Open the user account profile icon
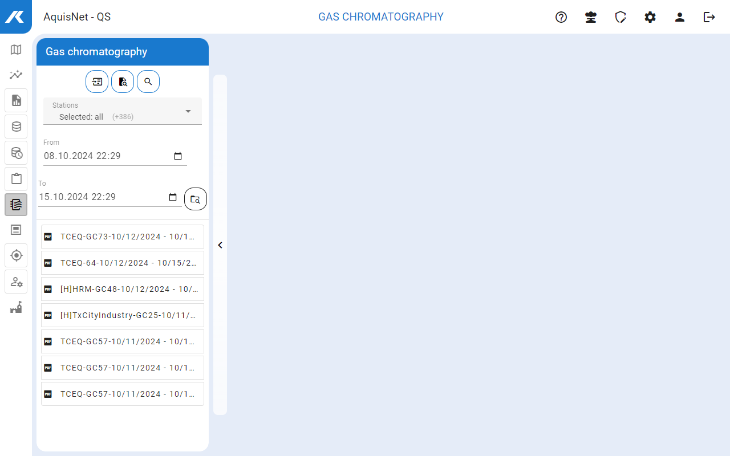Image resolution: width=730 pixels, height=456 pixels. (x=680, y=17)
